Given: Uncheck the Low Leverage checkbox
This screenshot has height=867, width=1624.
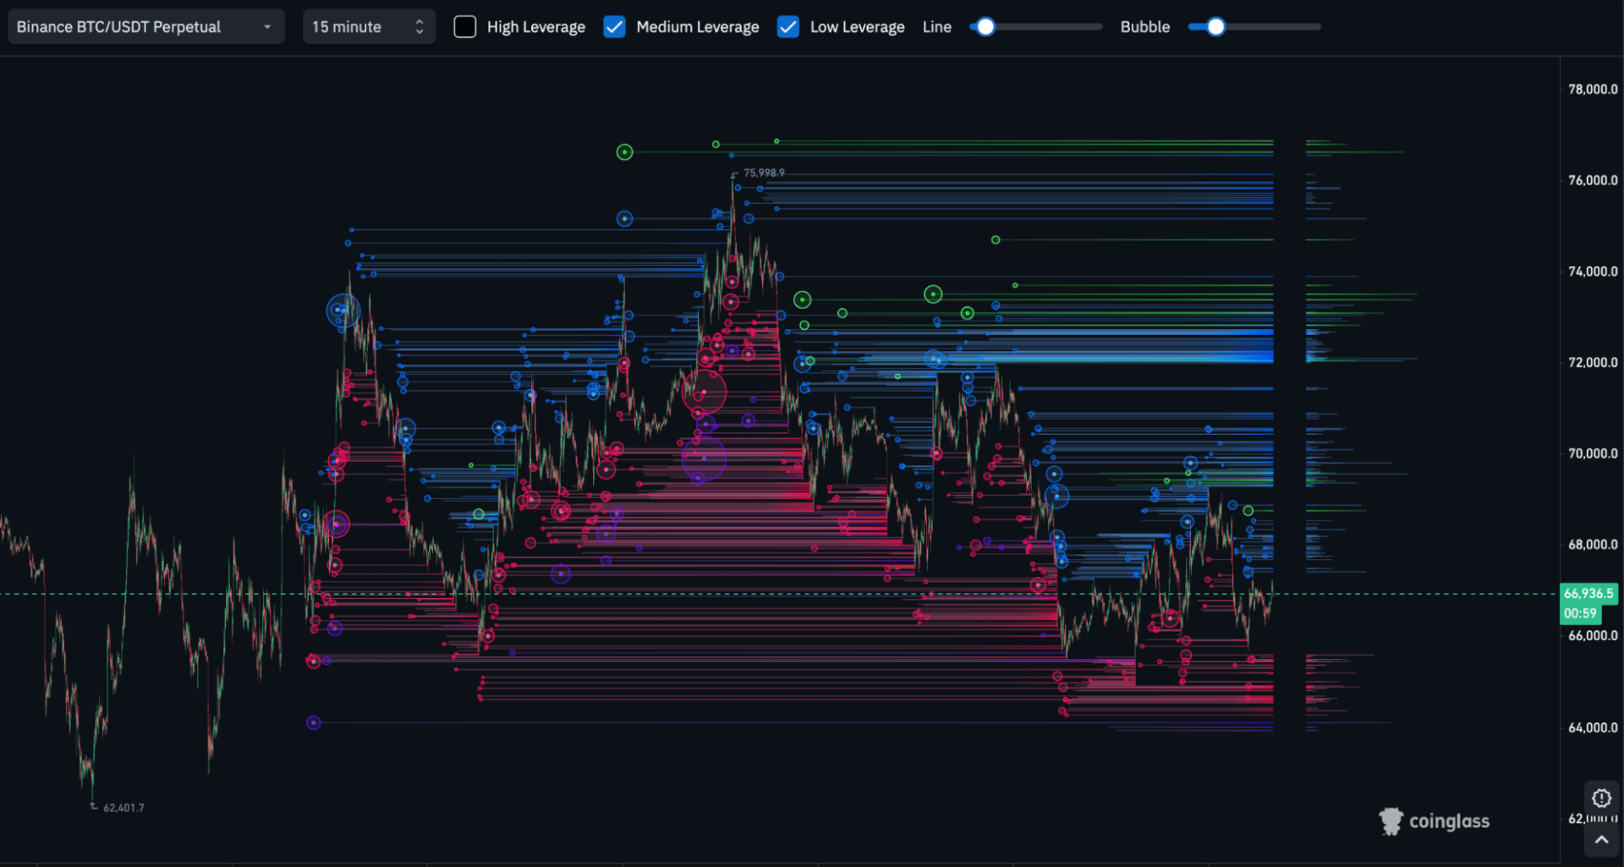Looking at the screenshot, I should coord(787,27).
